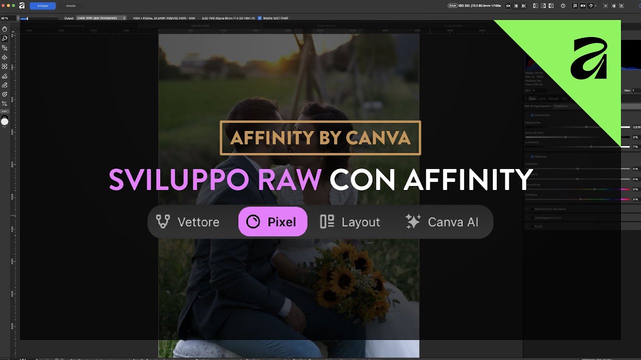Image resolution: width=641 pixels, height=360 pixels.
Task: Click the Punto del nero slider handle
Action: pos(566,137)
